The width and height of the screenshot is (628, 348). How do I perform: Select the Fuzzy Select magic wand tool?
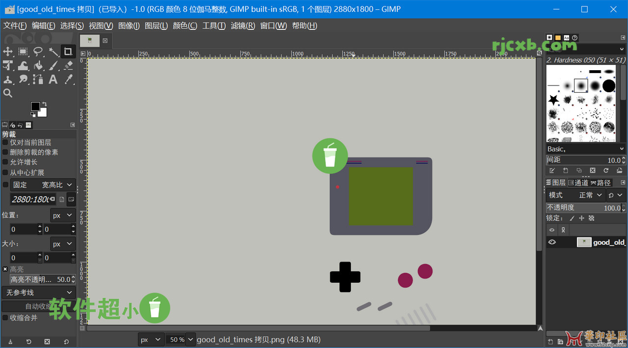[53, 52]
